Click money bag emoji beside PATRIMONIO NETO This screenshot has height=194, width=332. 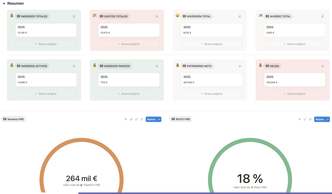(x=177, y=65)
